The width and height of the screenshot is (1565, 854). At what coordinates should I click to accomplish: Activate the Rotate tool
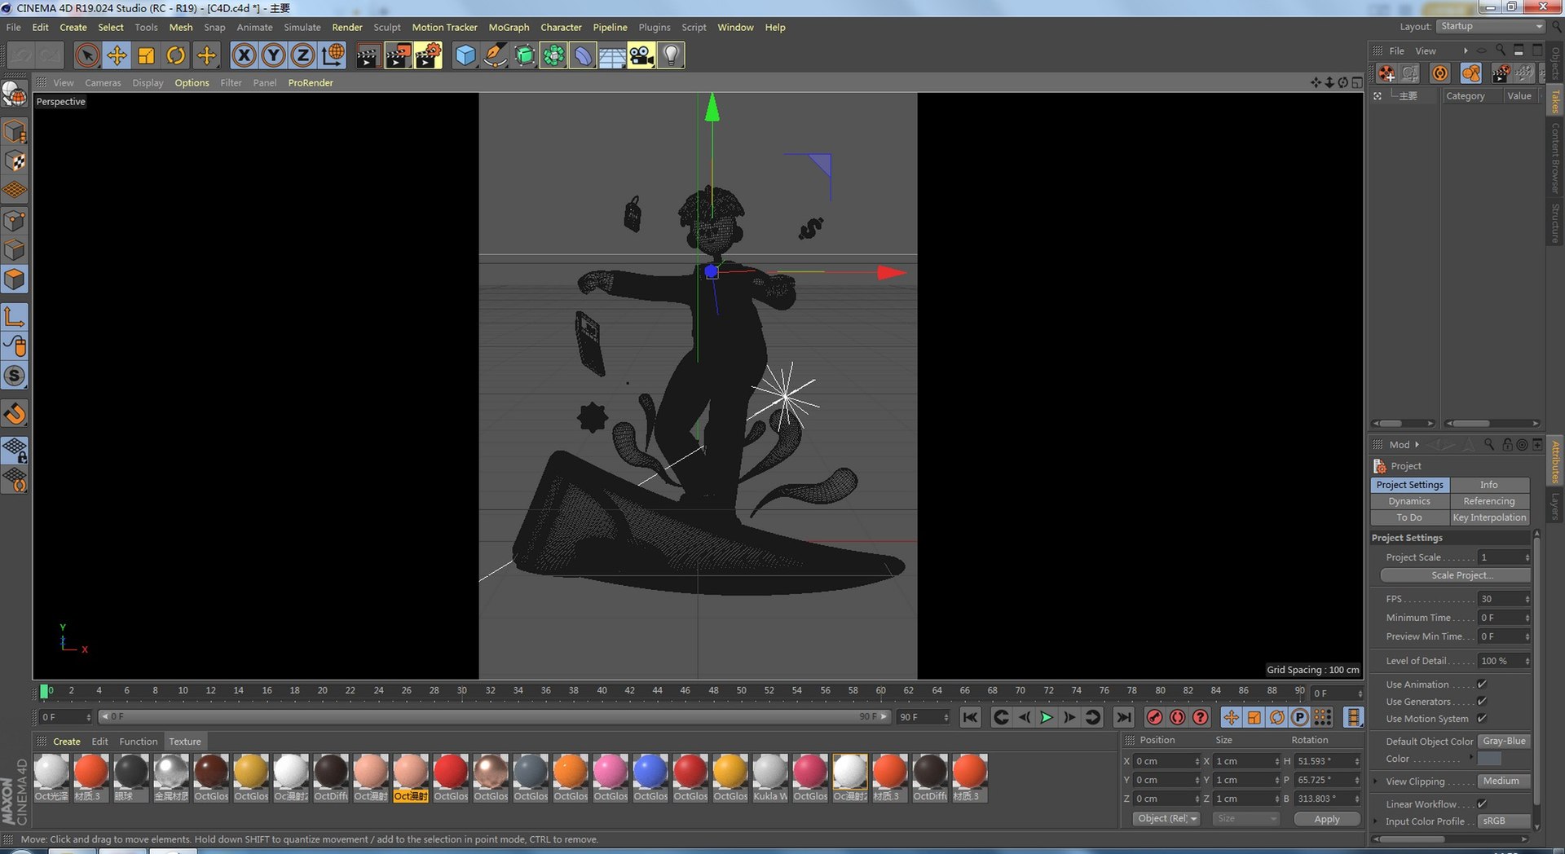[x=176, y=55]
